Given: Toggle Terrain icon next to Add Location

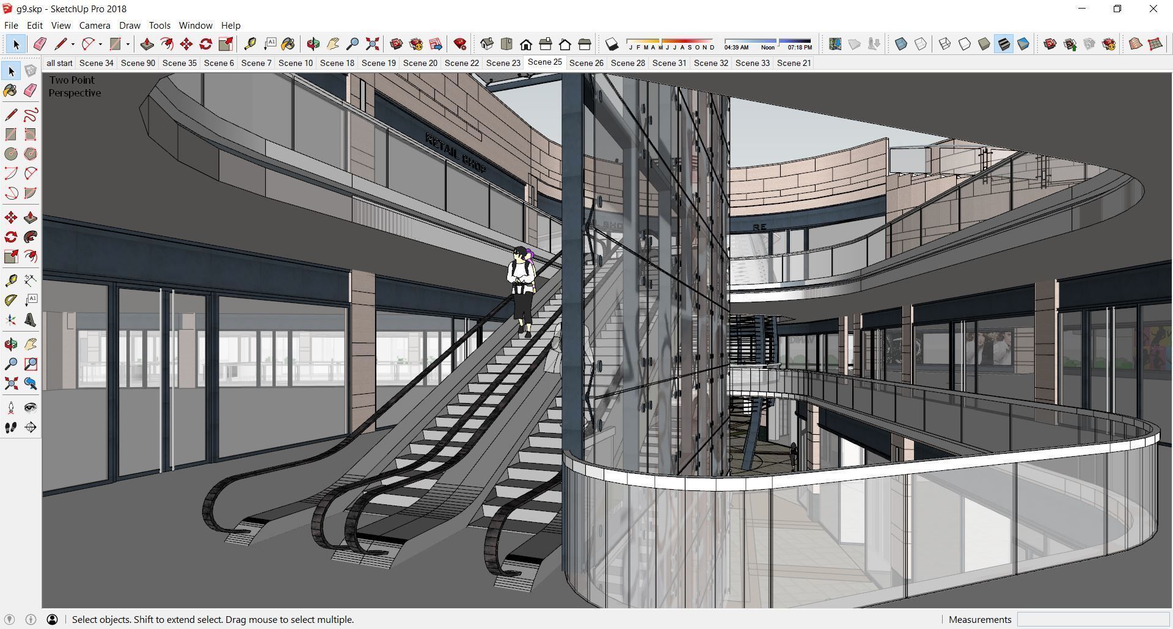Looking at the screenshot, I should coord(855,44).
